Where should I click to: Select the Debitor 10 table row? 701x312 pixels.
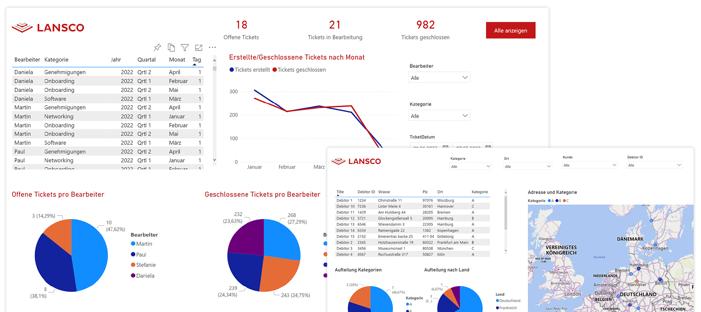tap(412, 206)
